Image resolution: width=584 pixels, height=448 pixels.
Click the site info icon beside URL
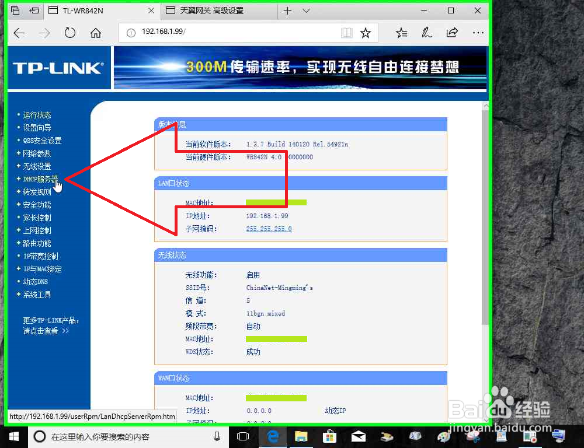click(x=131, y=33)
